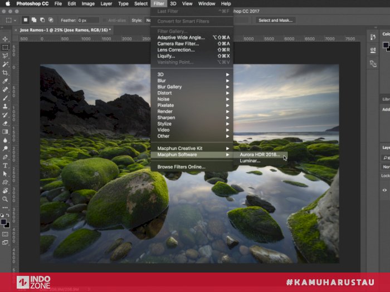Open the History panel icon in dock

(x=373, y=37)
